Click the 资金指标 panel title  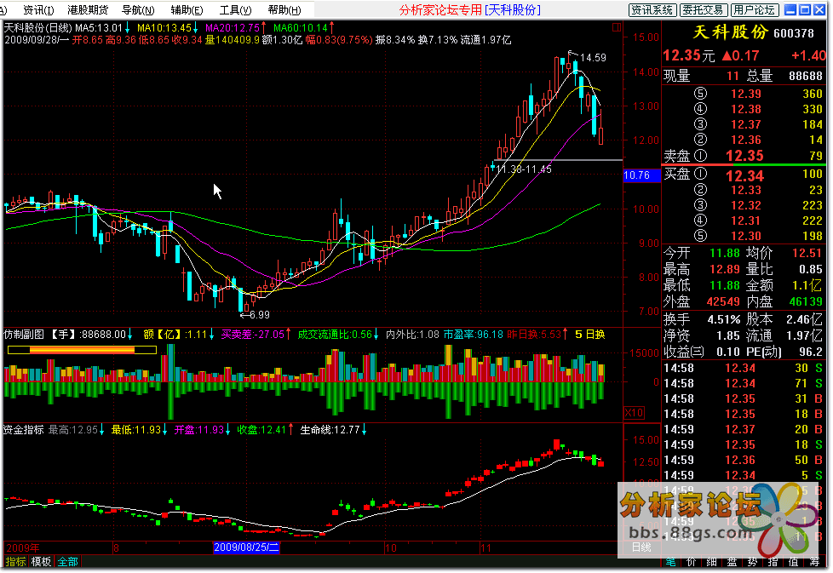24,430
